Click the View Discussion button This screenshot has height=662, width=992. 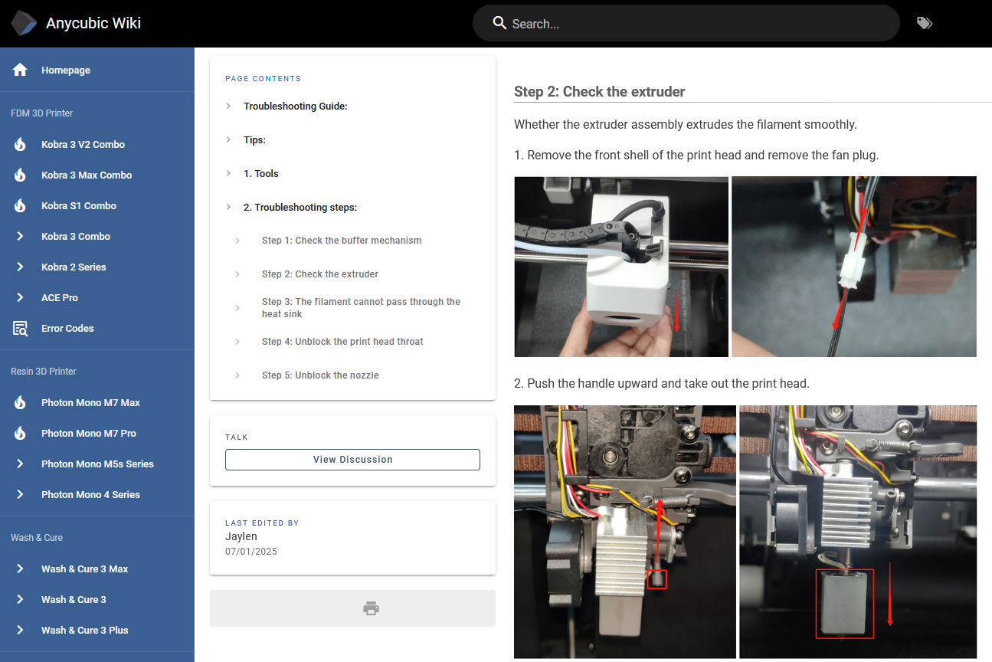[x=352, y=460]
